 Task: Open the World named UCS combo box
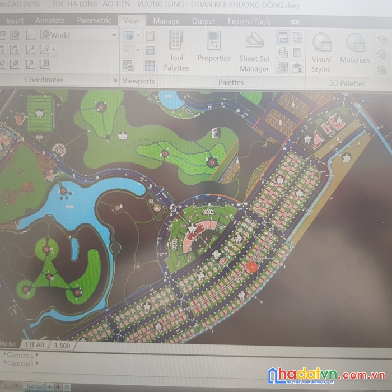pos(78,35)
